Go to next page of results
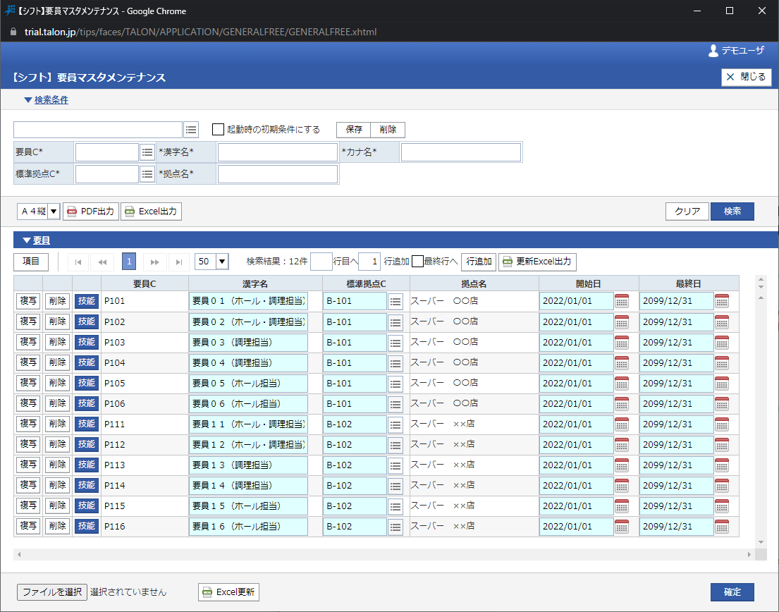Image resolution: width=779 pixels, height=612 pixels. 154,262
